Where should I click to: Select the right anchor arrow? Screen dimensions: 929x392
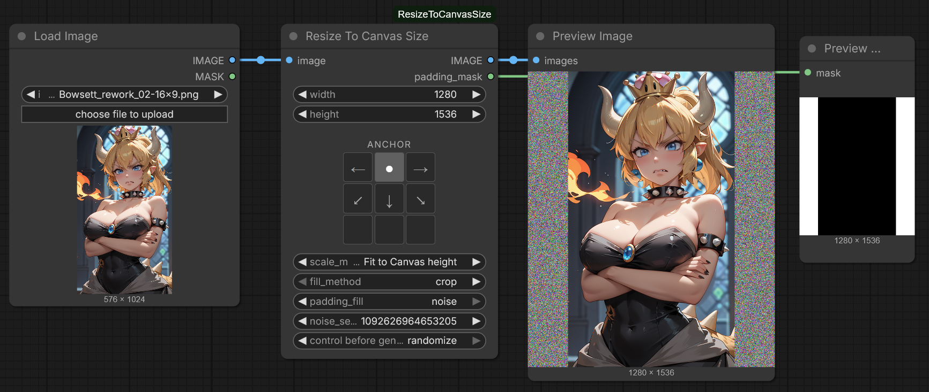[x=420, y=167]
